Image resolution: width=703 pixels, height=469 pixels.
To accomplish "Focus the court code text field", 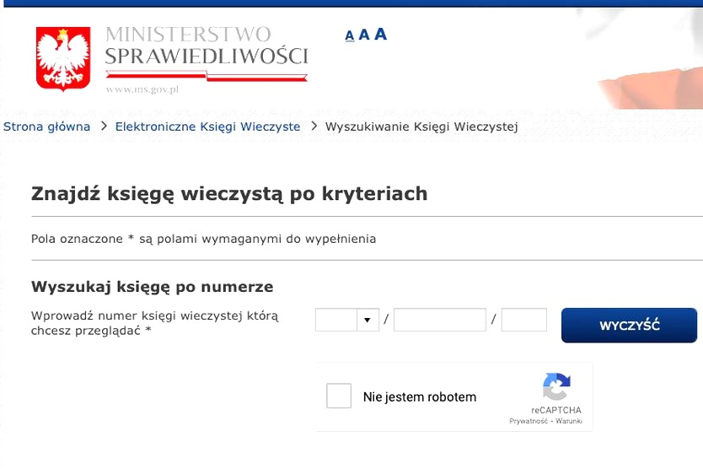I will coord(336,320).
